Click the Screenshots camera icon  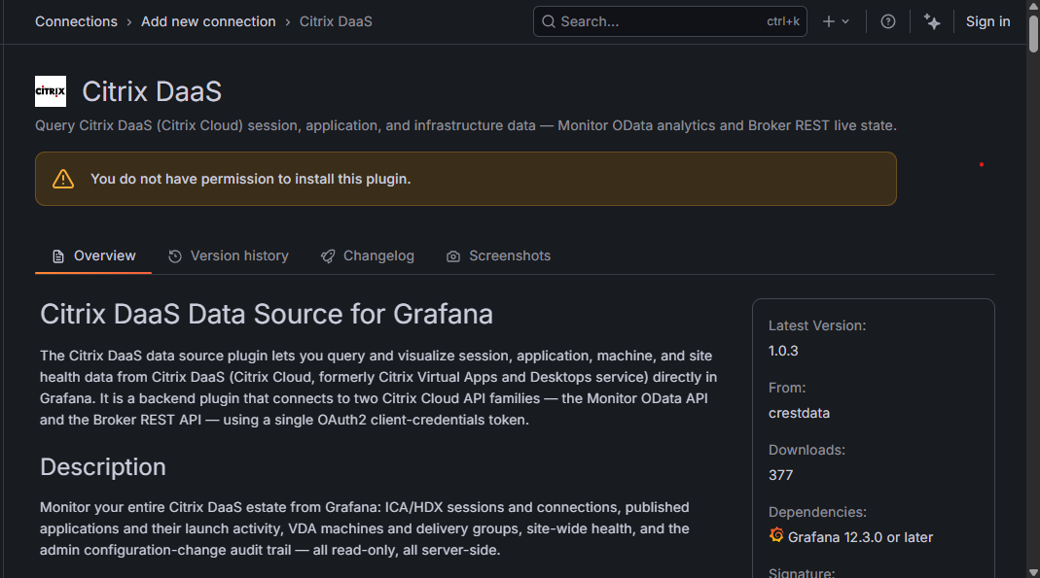tap(453, 256)
